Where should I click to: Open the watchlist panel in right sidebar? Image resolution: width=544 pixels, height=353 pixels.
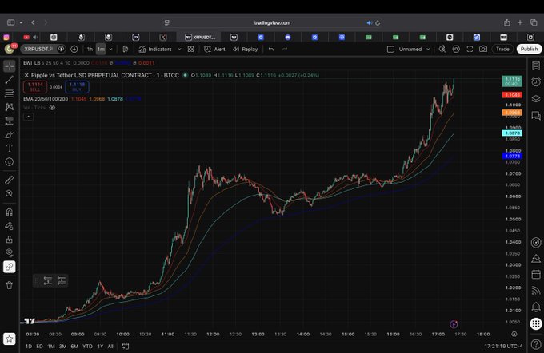[536, 65]
